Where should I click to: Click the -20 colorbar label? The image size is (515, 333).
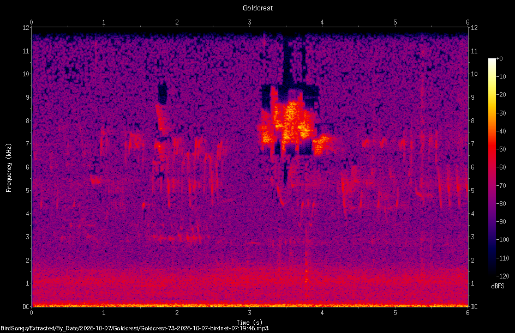[x=501, y=95]
